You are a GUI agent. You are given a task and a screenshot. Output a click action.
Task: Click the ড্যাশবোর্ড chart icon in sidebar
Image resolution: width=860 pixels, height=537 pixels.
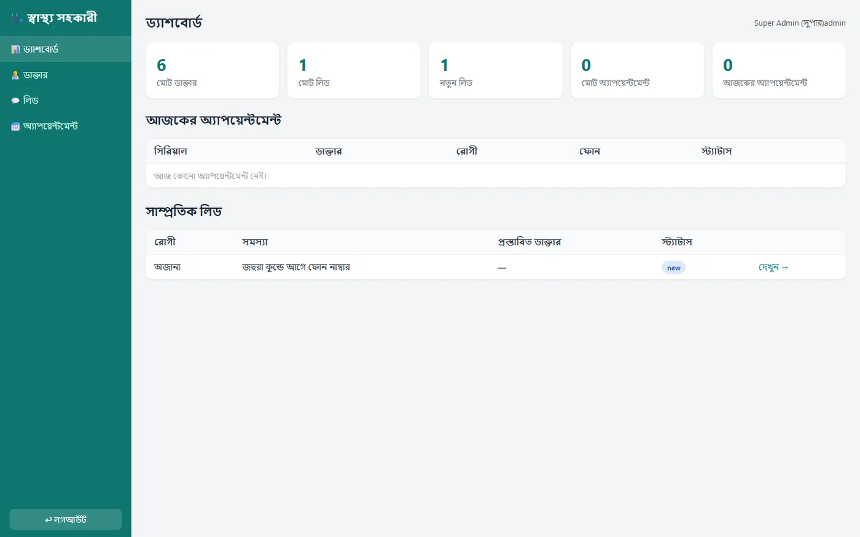tap(15, 49)
